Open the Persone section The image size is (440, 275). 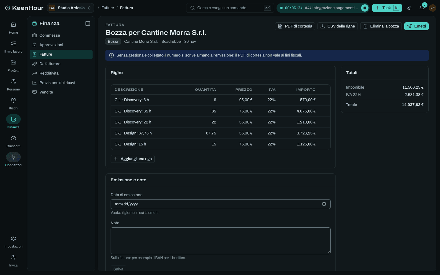(x=13, y=85)
